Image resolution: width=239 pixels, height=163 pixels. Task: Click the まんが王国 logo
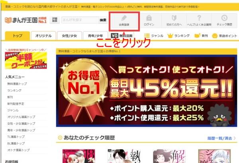25,20
